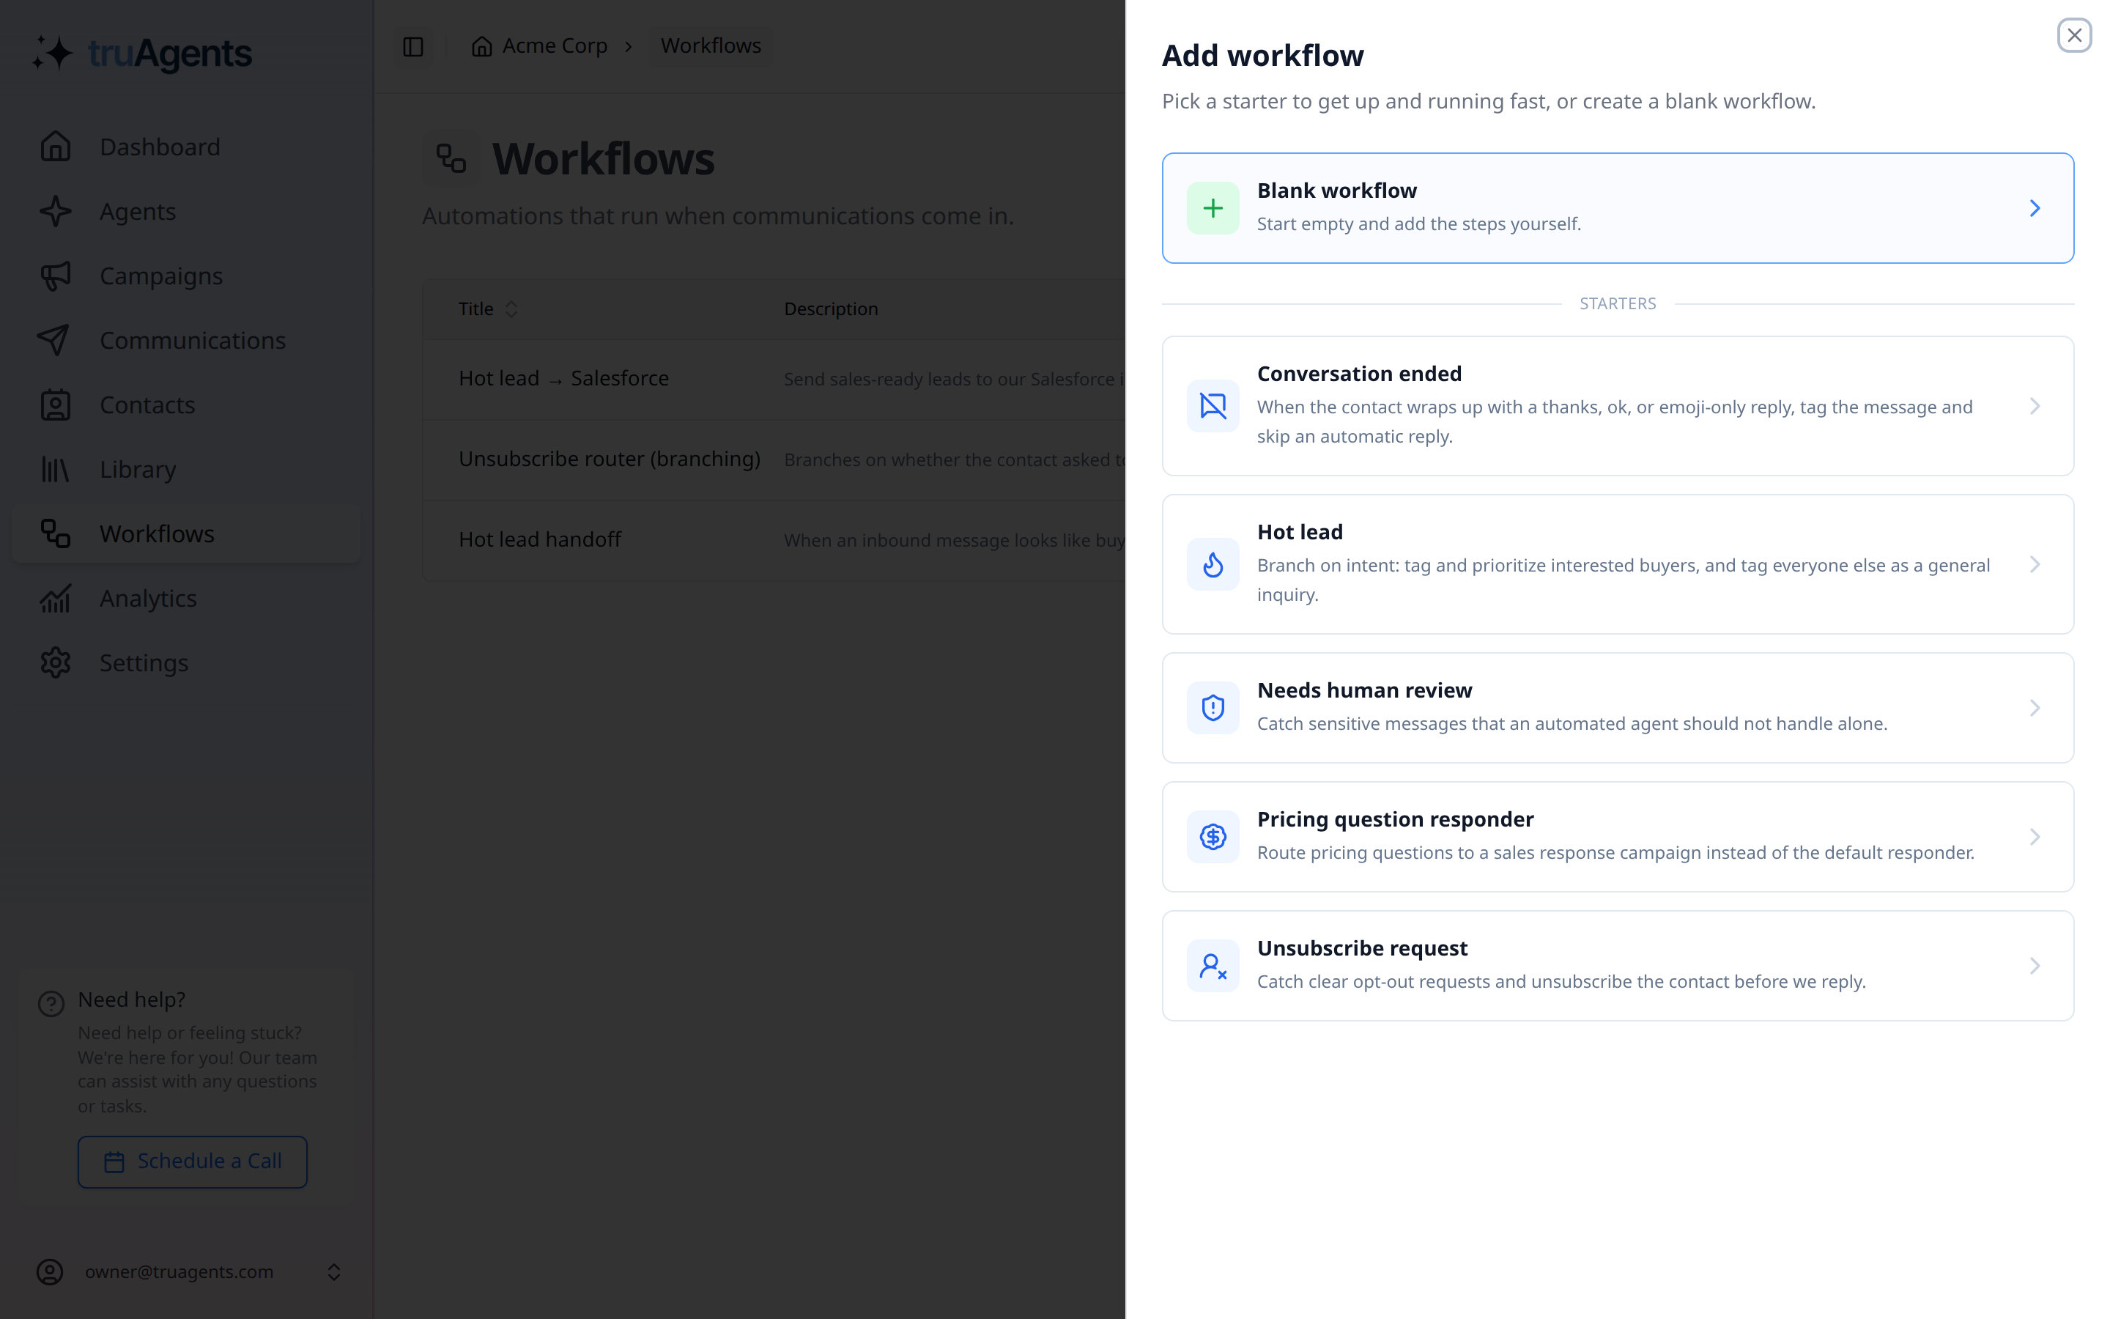The height and width of the screenshot is (1319, 2110).
Task: Toggle the sidebar collapse icon
Action: pyautogui.click(x=413, y=46)
